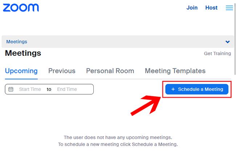Viewport: 236px width, 163px height.
Task: Click the Zoom logo
Action: coord(21,8)
